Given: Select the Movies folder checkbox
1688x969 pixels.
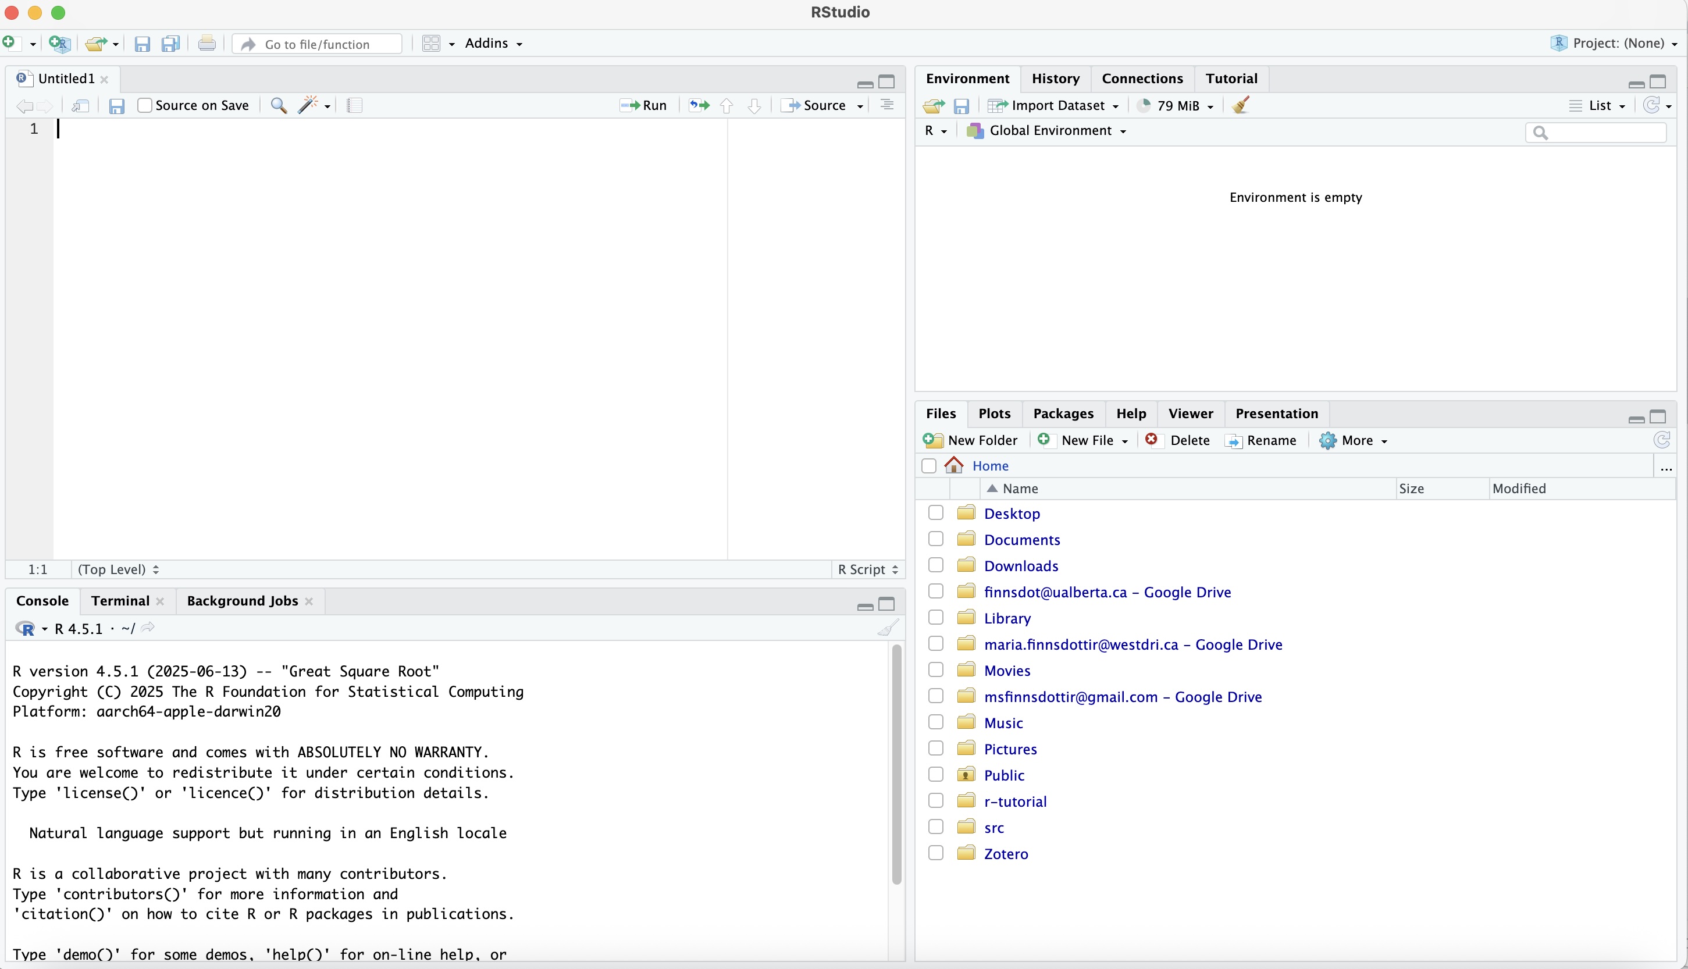Looking at the screenshot, I should [x=935, y=669].
